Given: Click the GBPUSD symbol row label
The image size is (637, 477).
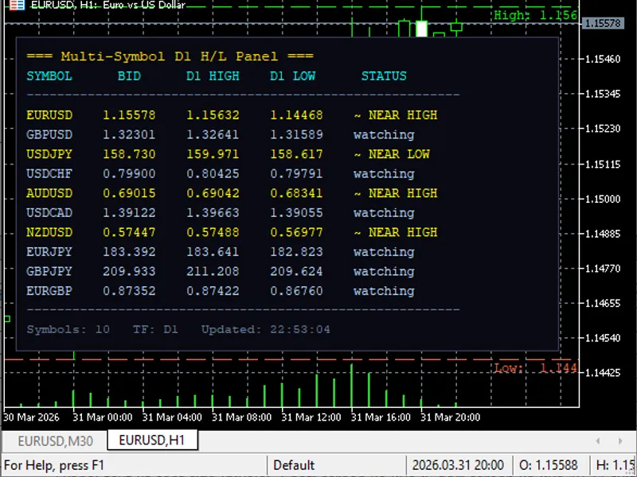Looking at the screenshot, I should 49,134.
